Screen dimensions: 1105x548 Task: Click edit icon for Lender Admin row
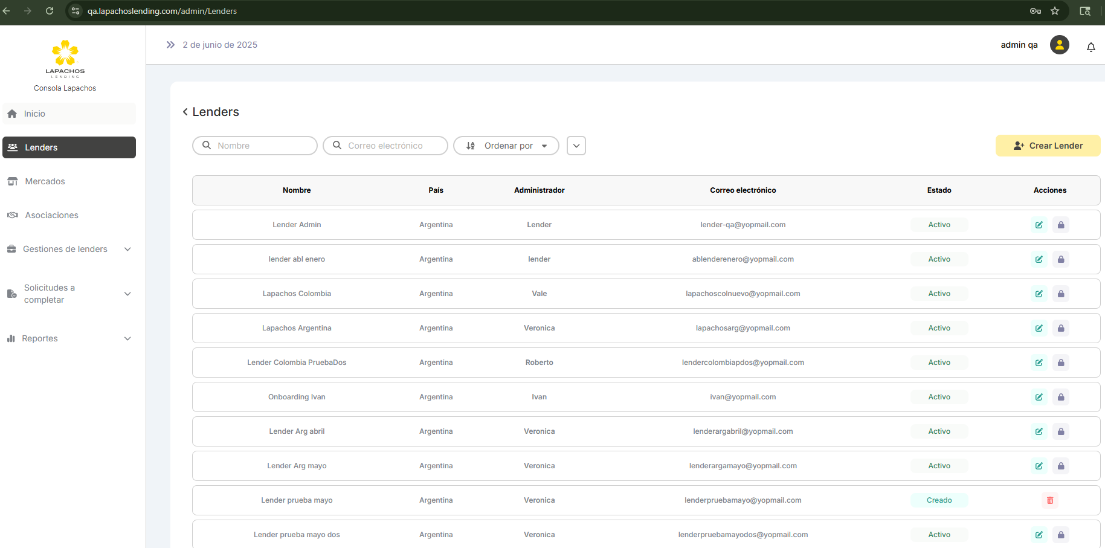tap(1039, 225)
